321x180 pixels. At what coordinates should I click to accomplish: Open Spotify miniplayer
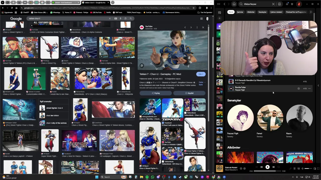coord(314,168)
